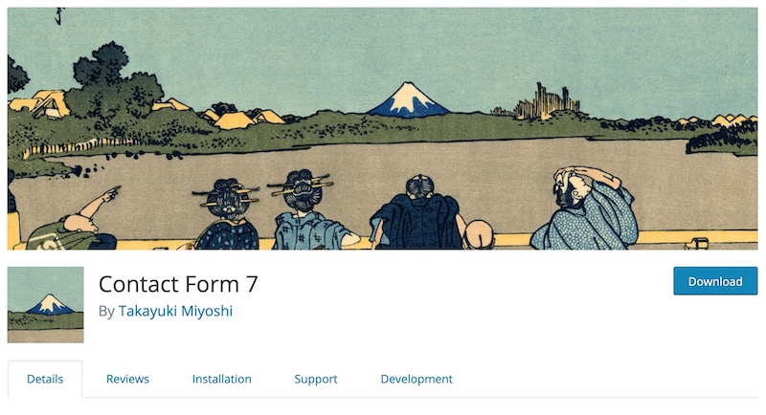766x415 pixels.
Task: Open the Takayuki Miyoshi author link
Action: [x=175, y=311]
